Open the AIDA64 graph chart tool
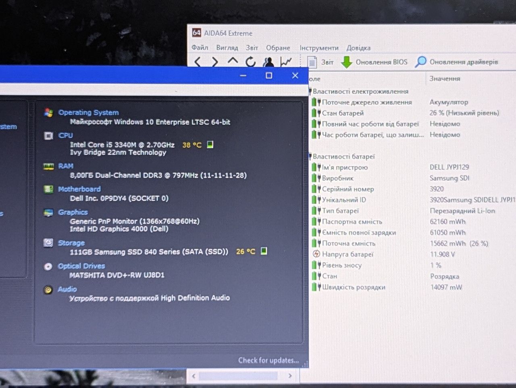This screenshot has width=516, height=388. [x=286, y=62]
